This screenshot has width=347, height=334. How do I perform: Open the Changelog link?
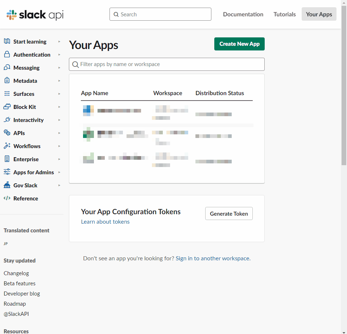pos(16,273)
